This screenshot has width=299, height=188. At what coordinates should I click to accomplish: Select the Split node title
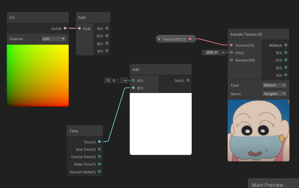[93, 18]
